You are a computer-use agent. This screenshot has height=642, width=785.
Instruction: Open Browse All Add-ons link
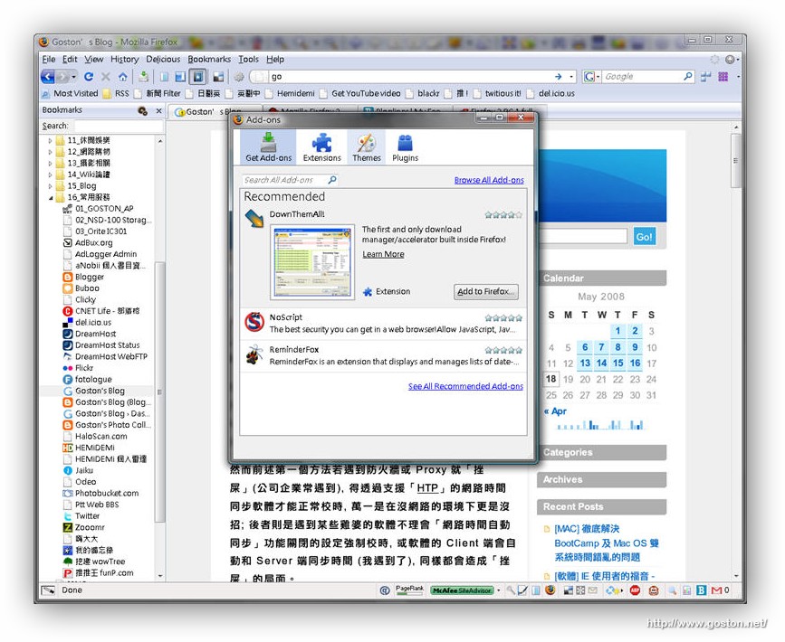click(489, 180)
